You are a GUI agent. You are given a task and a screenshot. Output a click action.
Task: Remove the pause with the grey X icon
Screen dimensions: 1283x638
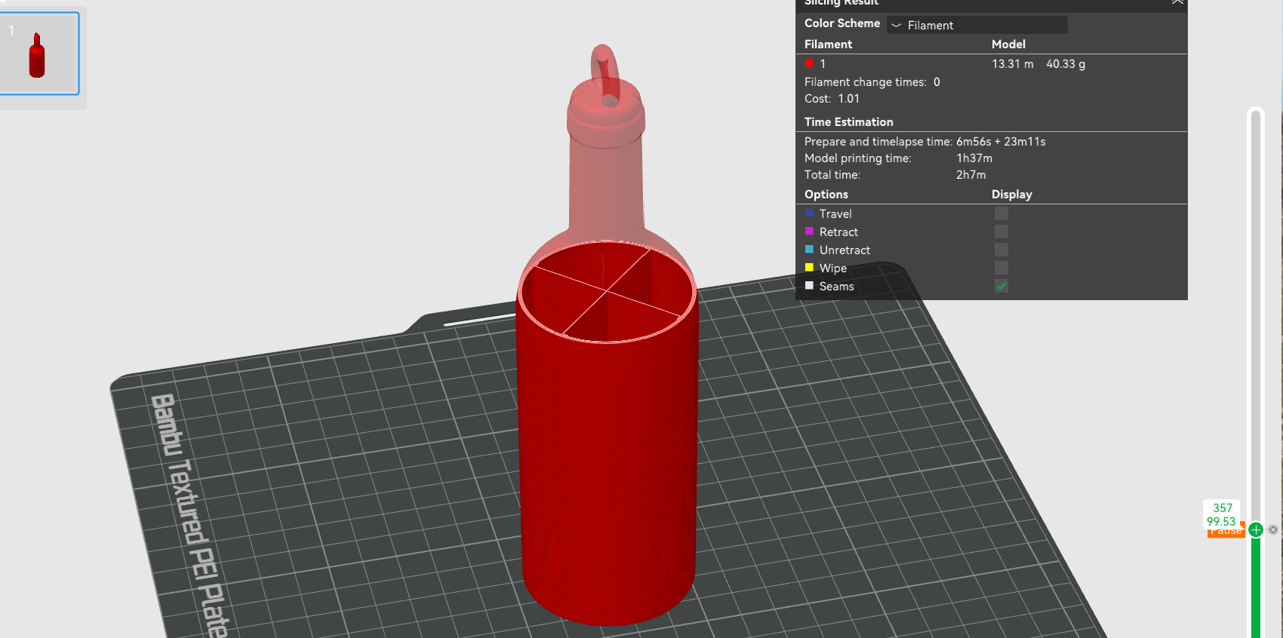1273,529
